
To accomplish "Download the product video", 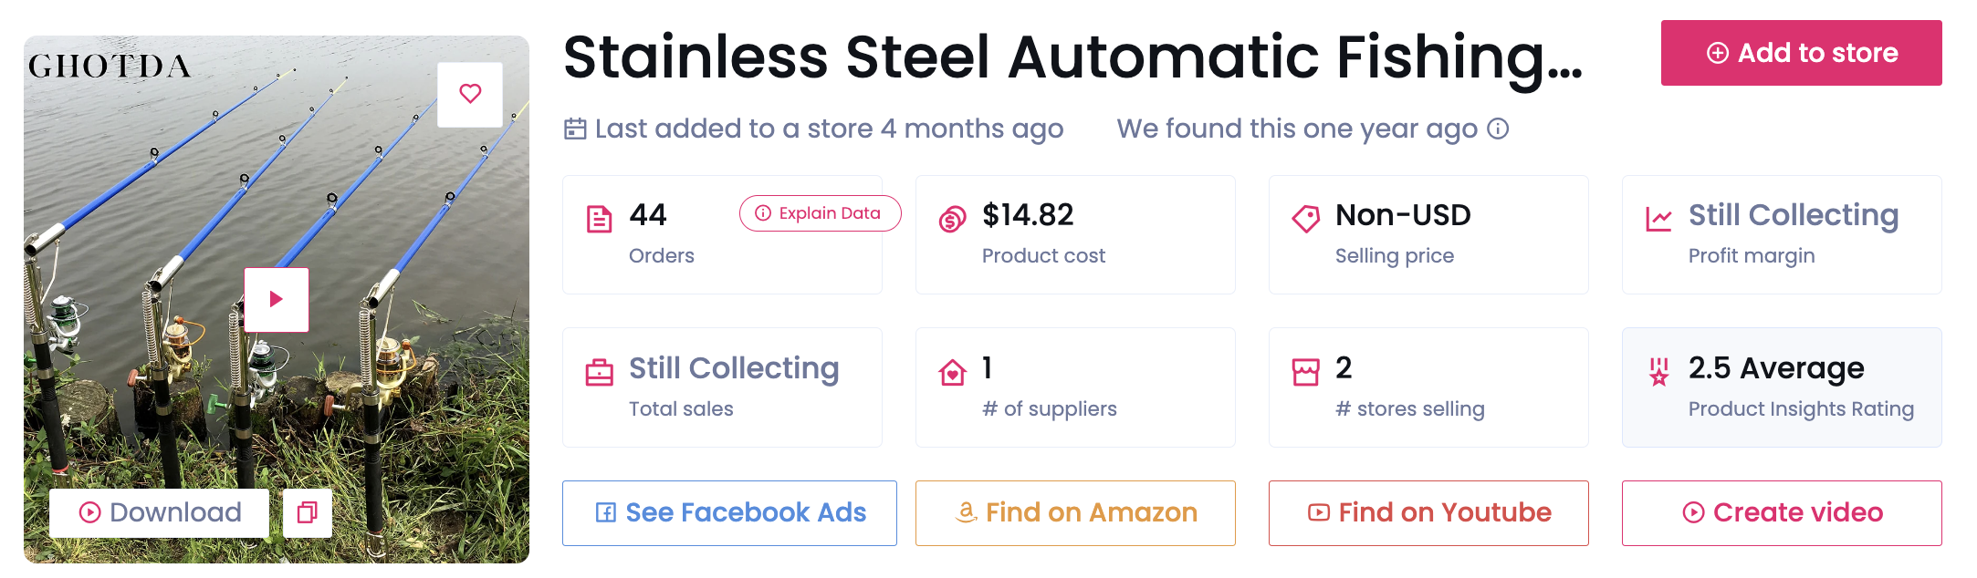I will [x=160, y=512].
